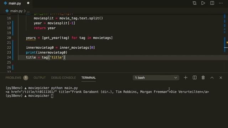Screen dimensions: 228x128
Task: Click the 'title' string in line 24
Action: coord(57,57)
